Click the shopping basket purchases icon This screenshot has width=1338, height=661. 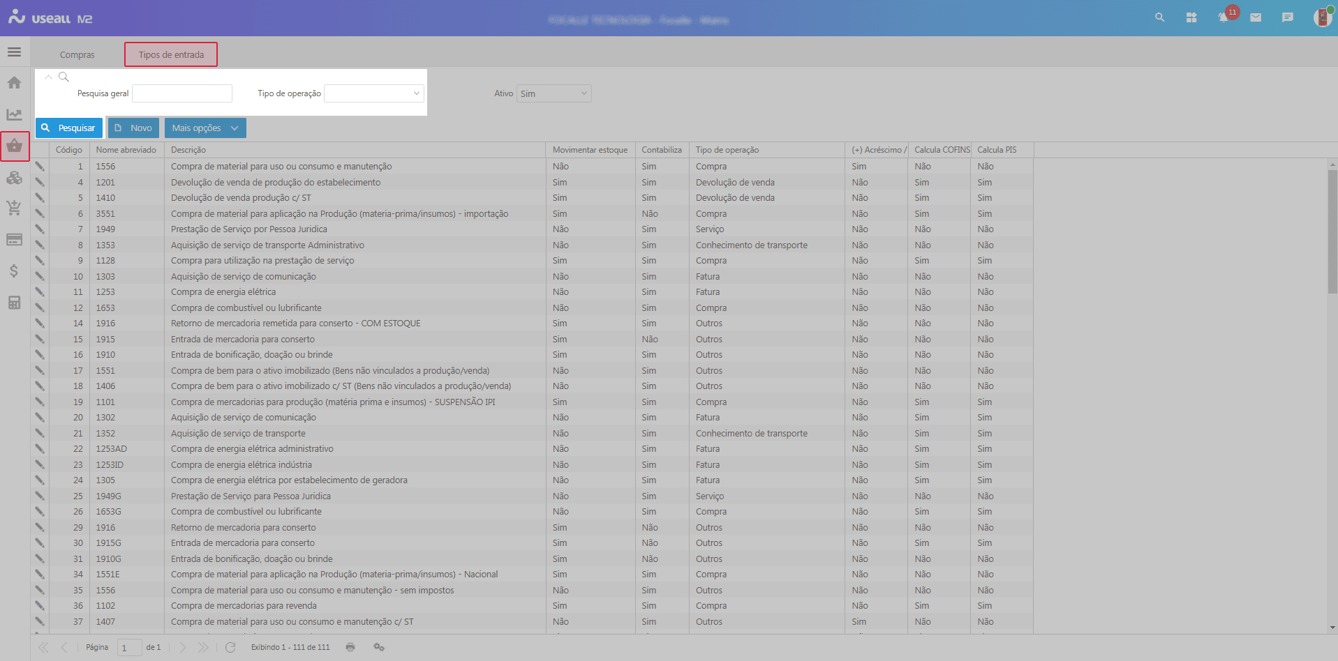[15, 146]
